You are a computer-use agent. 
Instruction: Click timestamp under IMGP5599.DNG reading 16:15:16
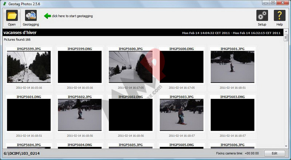pos(80,88)
